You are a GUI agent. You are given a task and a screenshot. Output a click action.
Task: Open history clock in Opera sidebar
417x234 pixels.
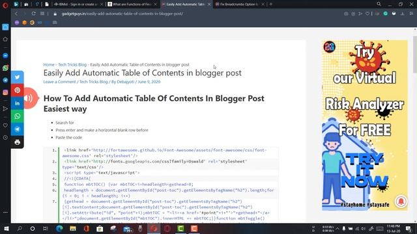pyautogui.click(x=5, y=137)
